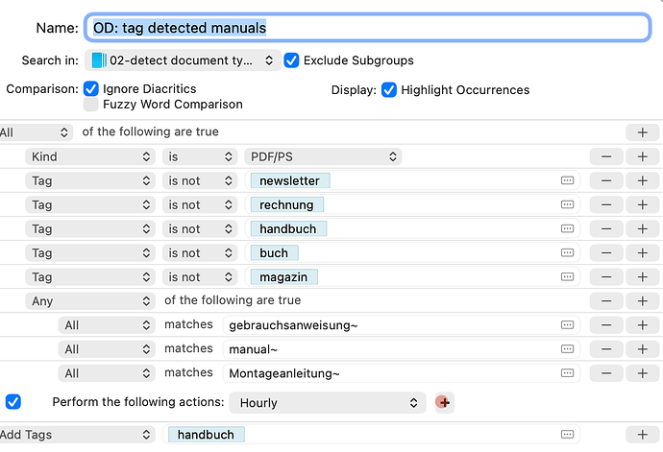Viewport: 663px width, 452px height.
Task: Remove the handbuch tag condition
Action: 606,229
